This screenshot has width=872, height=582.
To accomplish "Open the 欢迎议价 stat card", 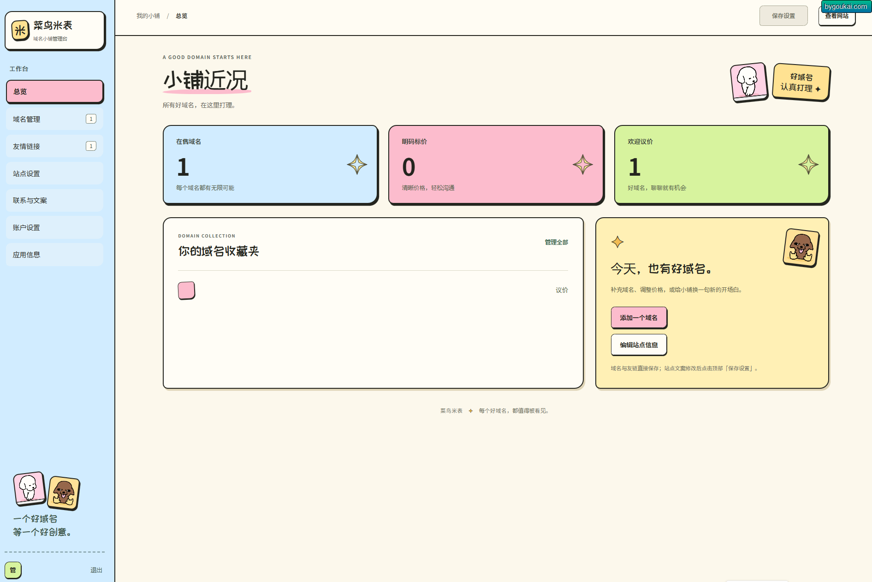I will [x=722, y=165].
